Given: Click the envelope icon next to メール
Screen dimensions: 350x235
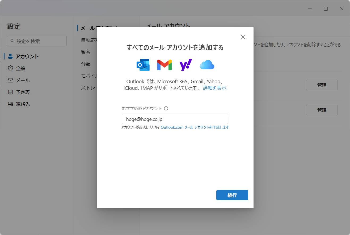Looking at the screenshot, I should tap(10, 80).
